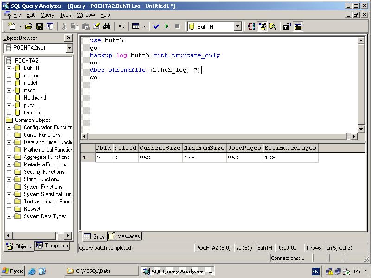This screenshot has height=278, width=371.
Task: Toggle the Object Browser toolbar button
Action: click(x=262, y=26)
